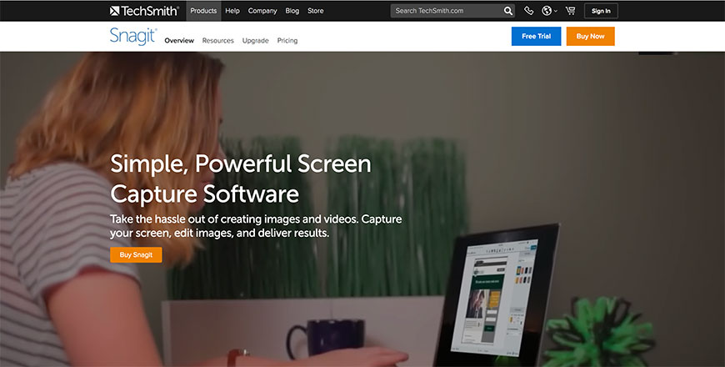Viewport: 725px width, 367px height.
Task: Focus the Search TechSmith.com field
Action: 446,11
